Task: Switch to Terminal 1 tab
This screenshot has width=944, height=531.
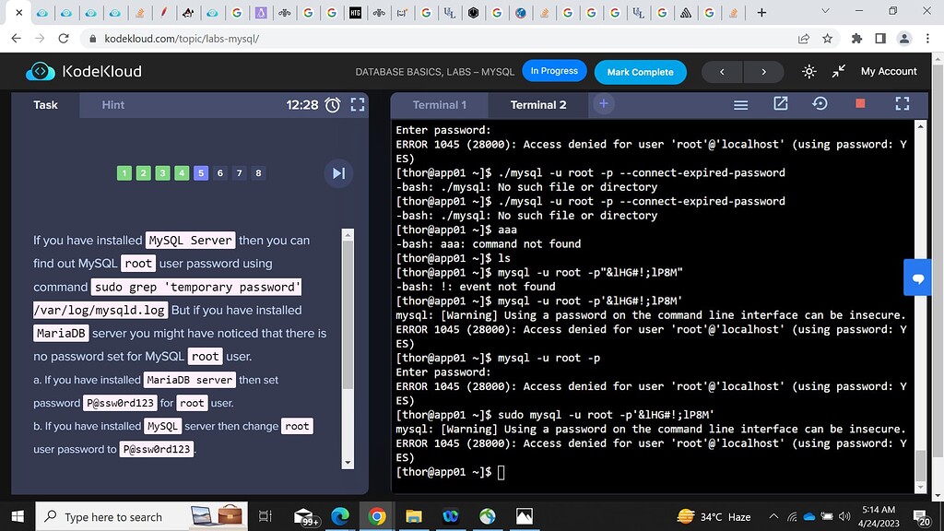Action: click(x=439, y=105)
